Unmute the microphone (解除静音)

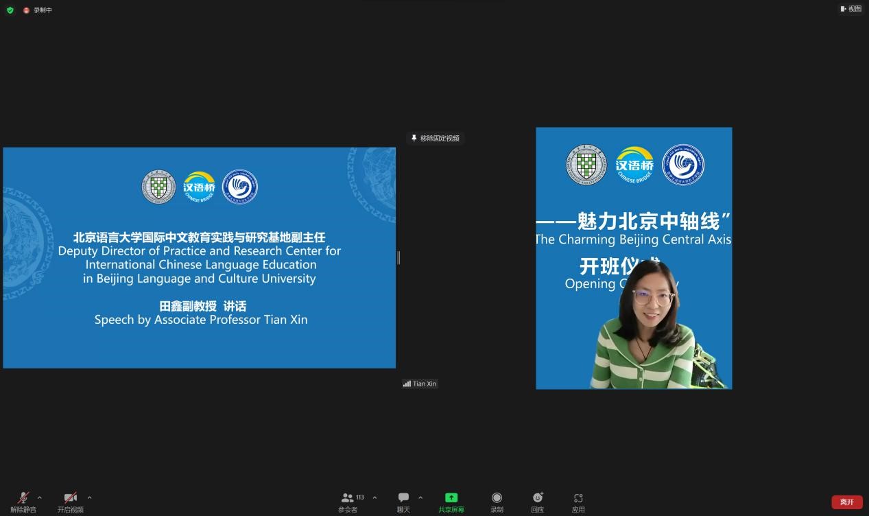point(23,501)
